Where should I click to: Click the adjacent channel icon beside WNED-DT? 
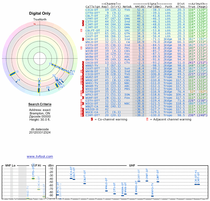[81, 48]
